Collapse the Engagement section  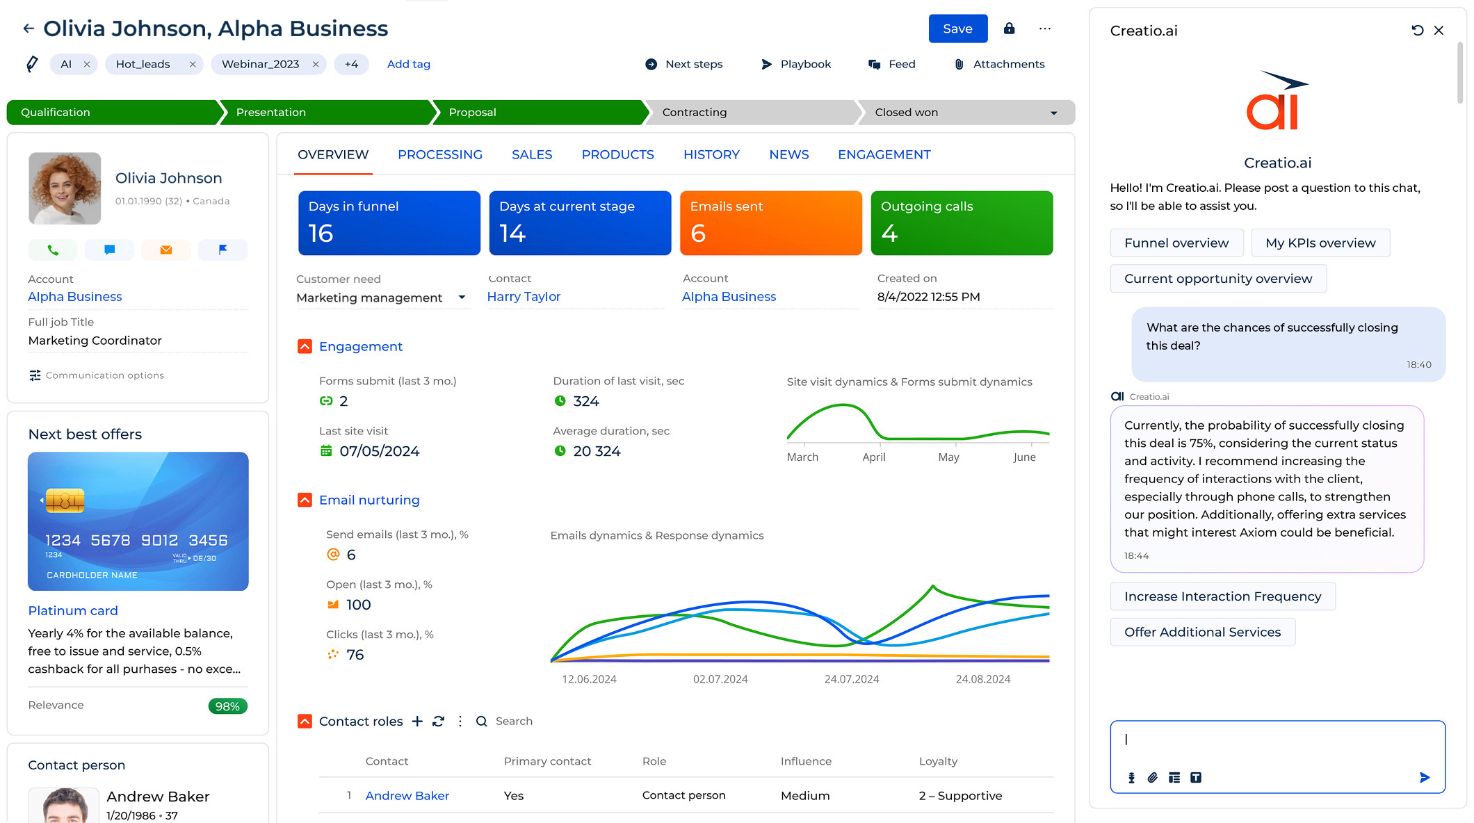tap(305, 346)
